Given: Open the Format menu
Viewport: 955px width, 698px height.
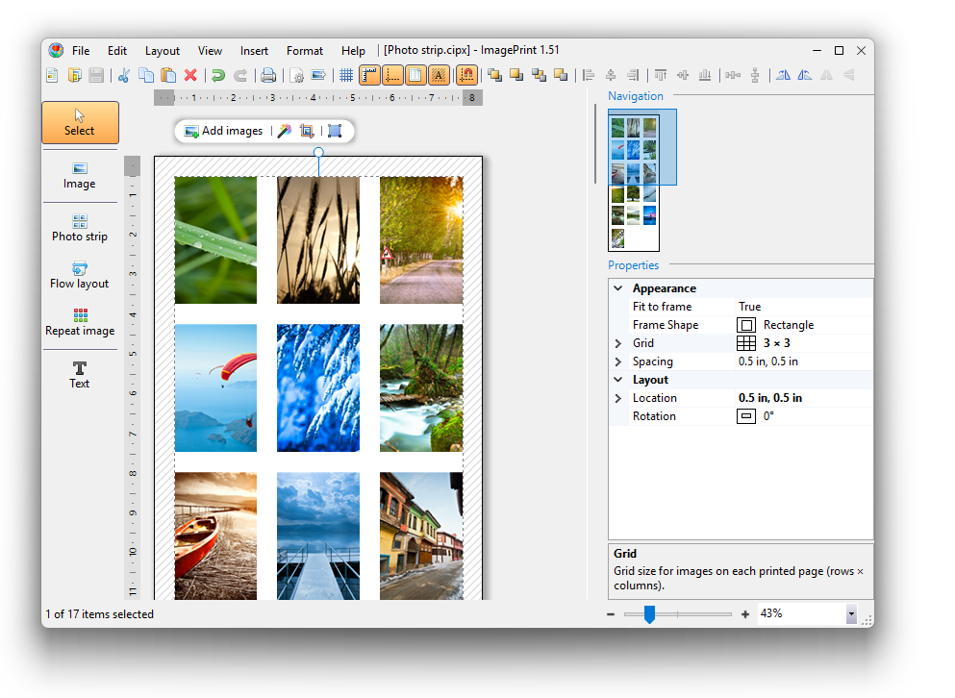Looking at the screenshot, I should pos(305,51).
